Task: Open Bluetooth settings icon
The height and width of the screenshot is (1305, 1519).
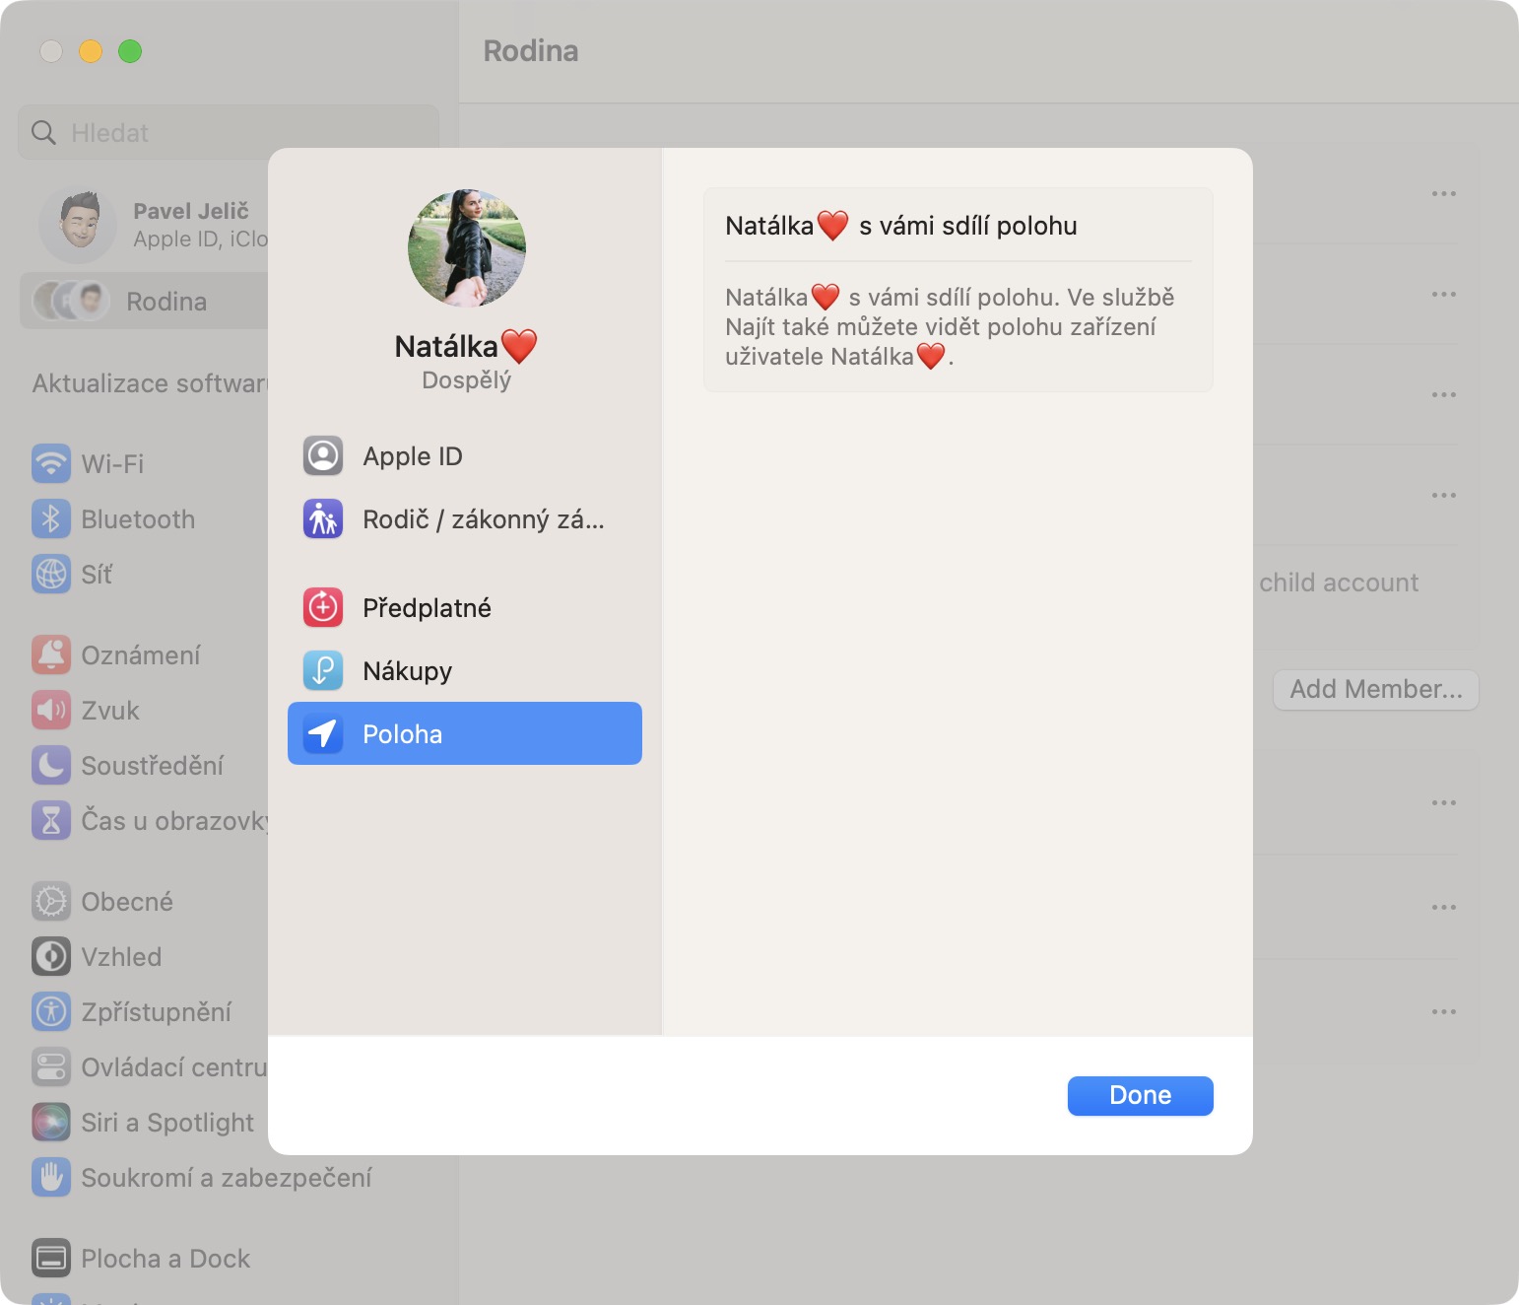Action: (x=51, y=518)
